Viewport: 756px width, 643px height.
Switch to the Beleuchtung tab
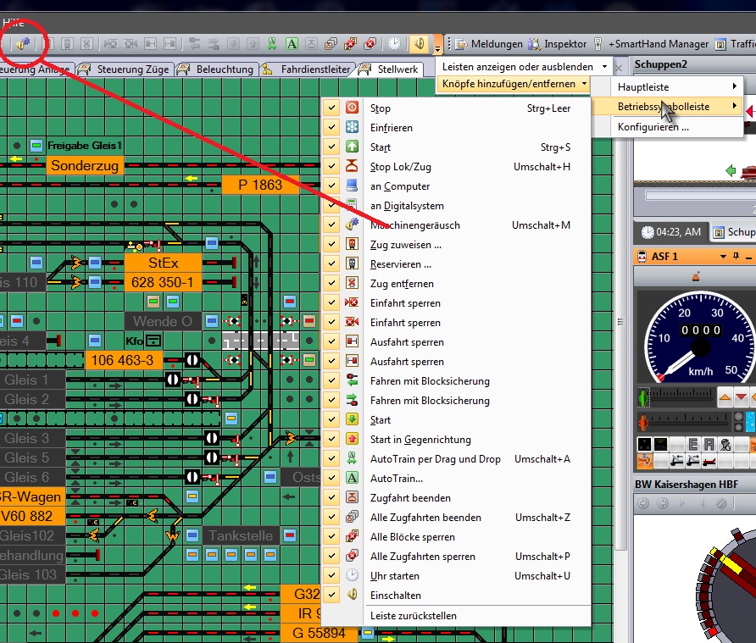224,69
